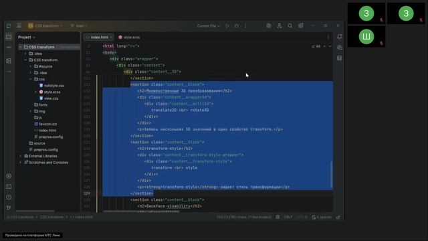This screenshot has height=241, width=428.
Task: Collapse the css folder
Action: (31, 79)
